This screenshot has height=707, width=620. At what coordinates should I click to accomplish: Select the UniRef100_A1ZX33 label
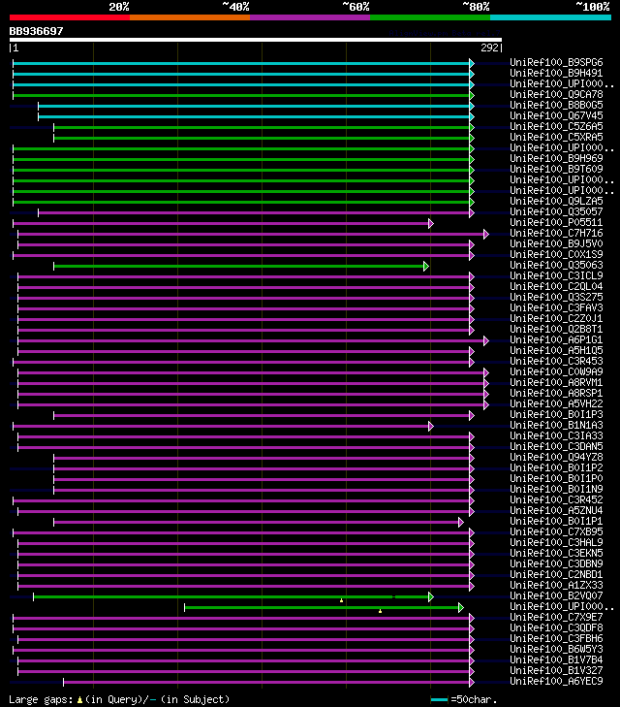tap(556, 585)
